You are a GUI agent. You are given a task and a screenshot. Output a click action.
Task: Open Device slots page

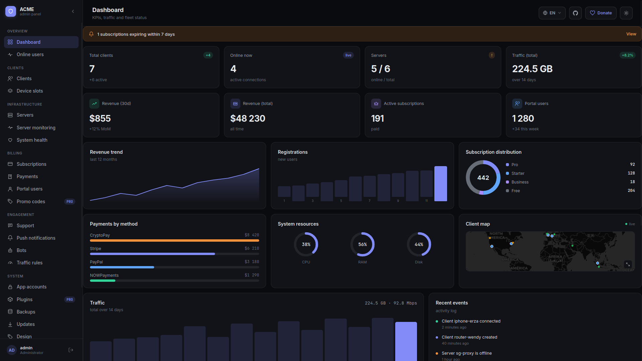(41, 91)
